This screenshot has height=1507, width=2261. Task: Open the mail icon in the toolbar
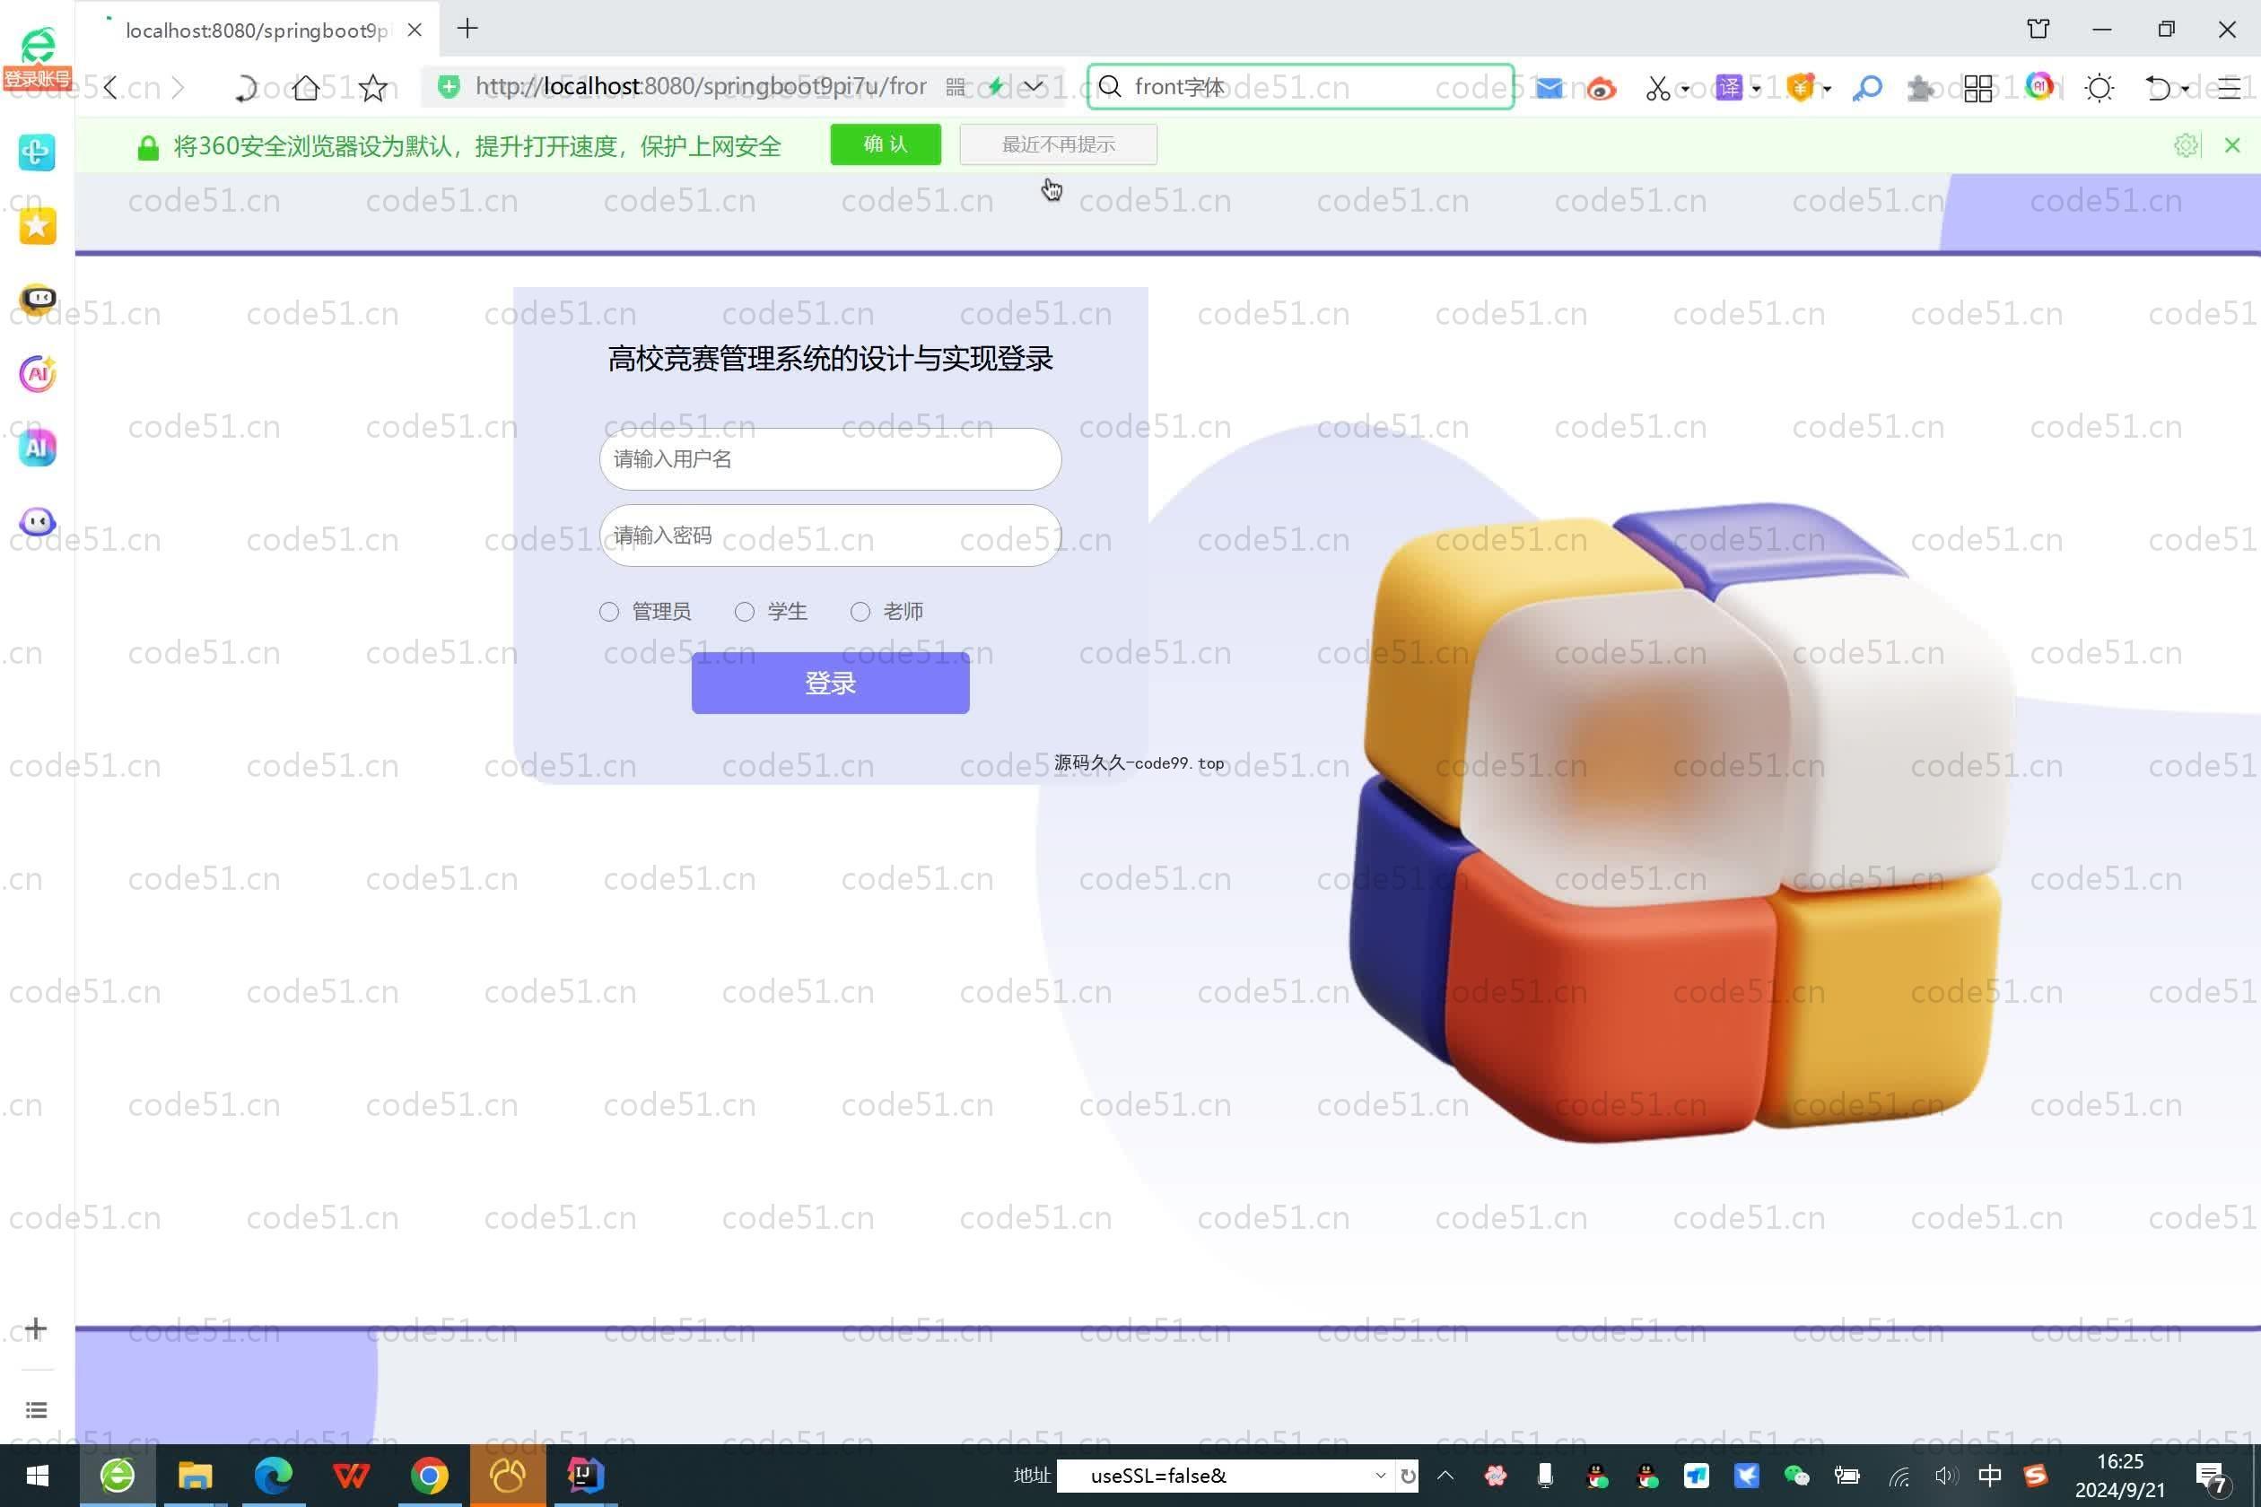1549,89
